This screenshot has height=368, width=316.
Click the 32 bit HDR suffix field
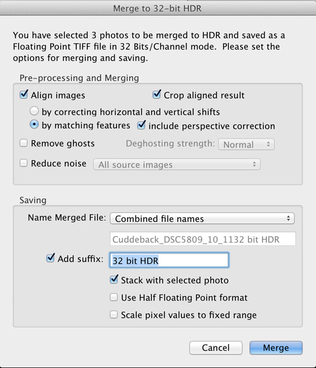click(169, 260)
